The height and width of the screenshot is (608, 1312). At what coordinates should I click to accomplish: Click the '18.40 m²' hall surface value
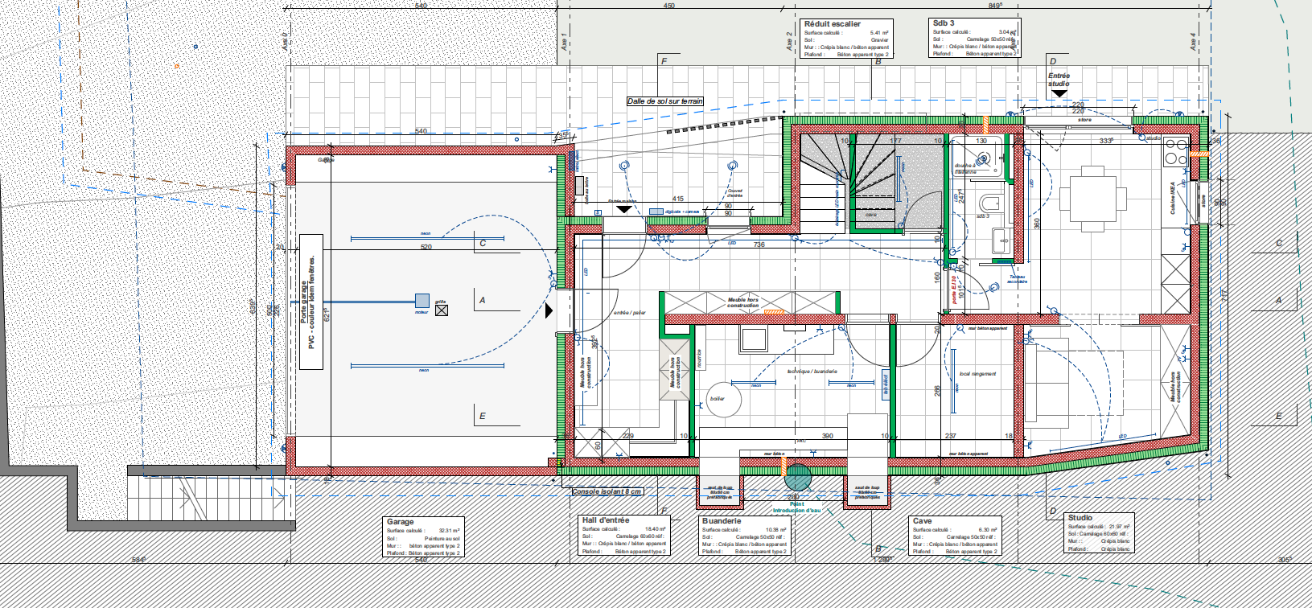(656, 529)
